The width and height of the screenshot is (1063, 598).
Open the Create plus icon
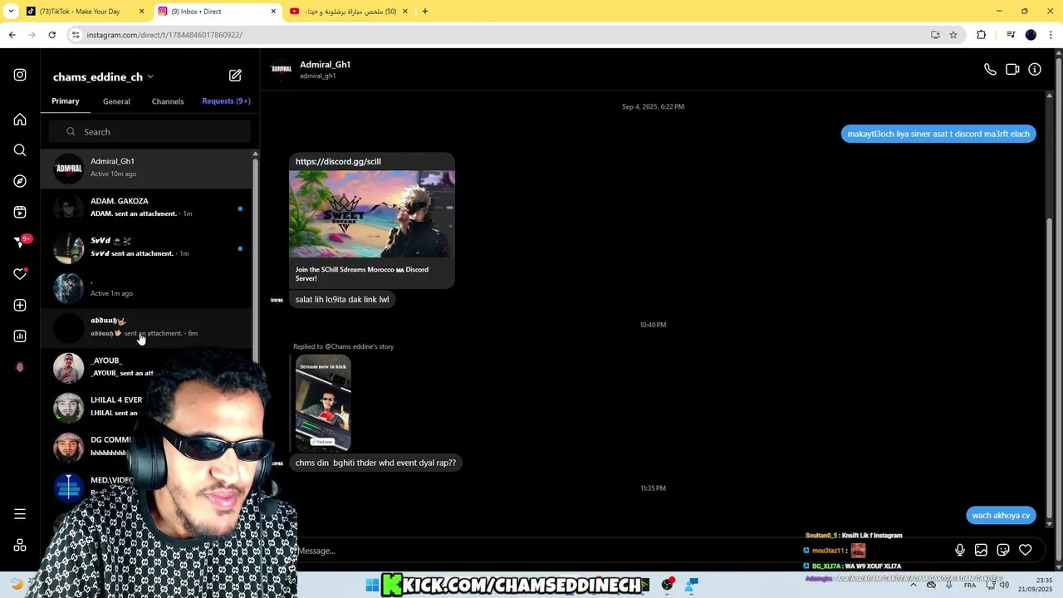point(20,305)
